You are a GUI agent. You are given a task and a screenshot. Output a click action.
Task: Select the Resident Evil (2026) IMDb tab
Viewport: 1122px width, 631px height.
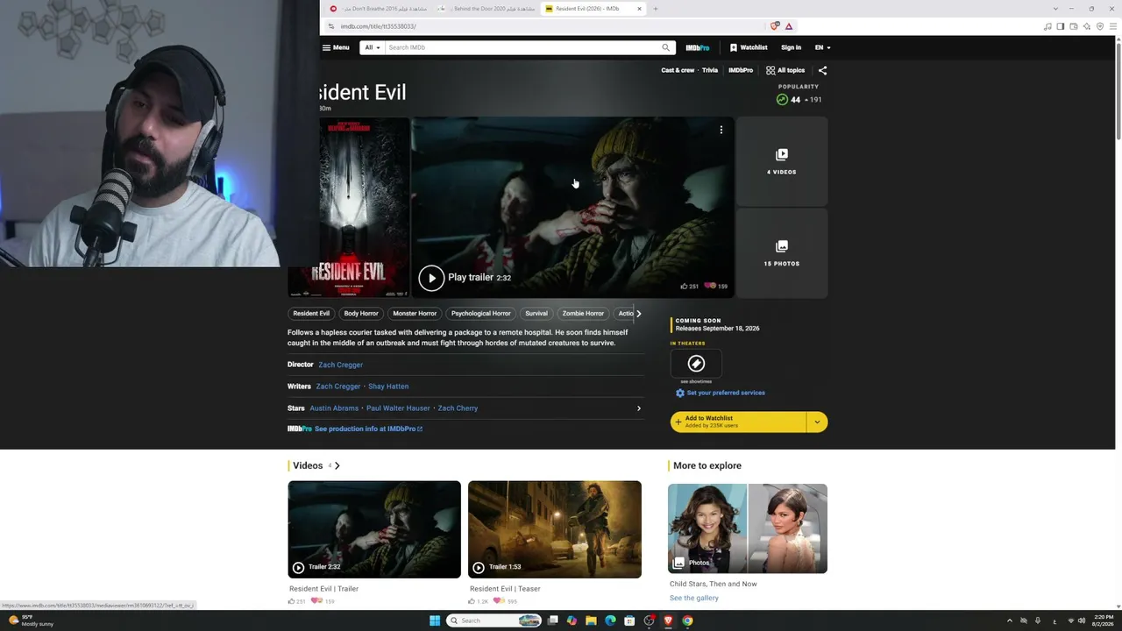point(593,9)
